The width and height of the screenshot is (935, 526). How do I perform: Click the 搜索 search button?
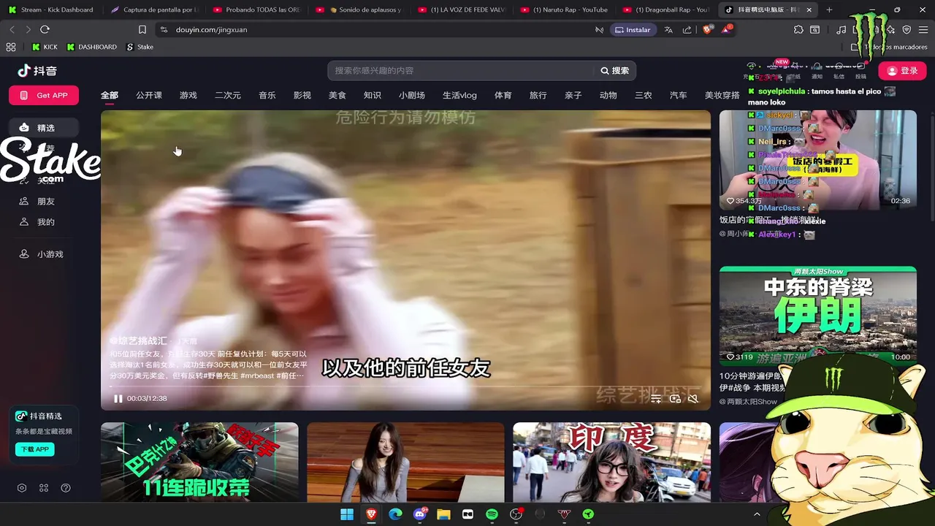[x=614, y=71]
